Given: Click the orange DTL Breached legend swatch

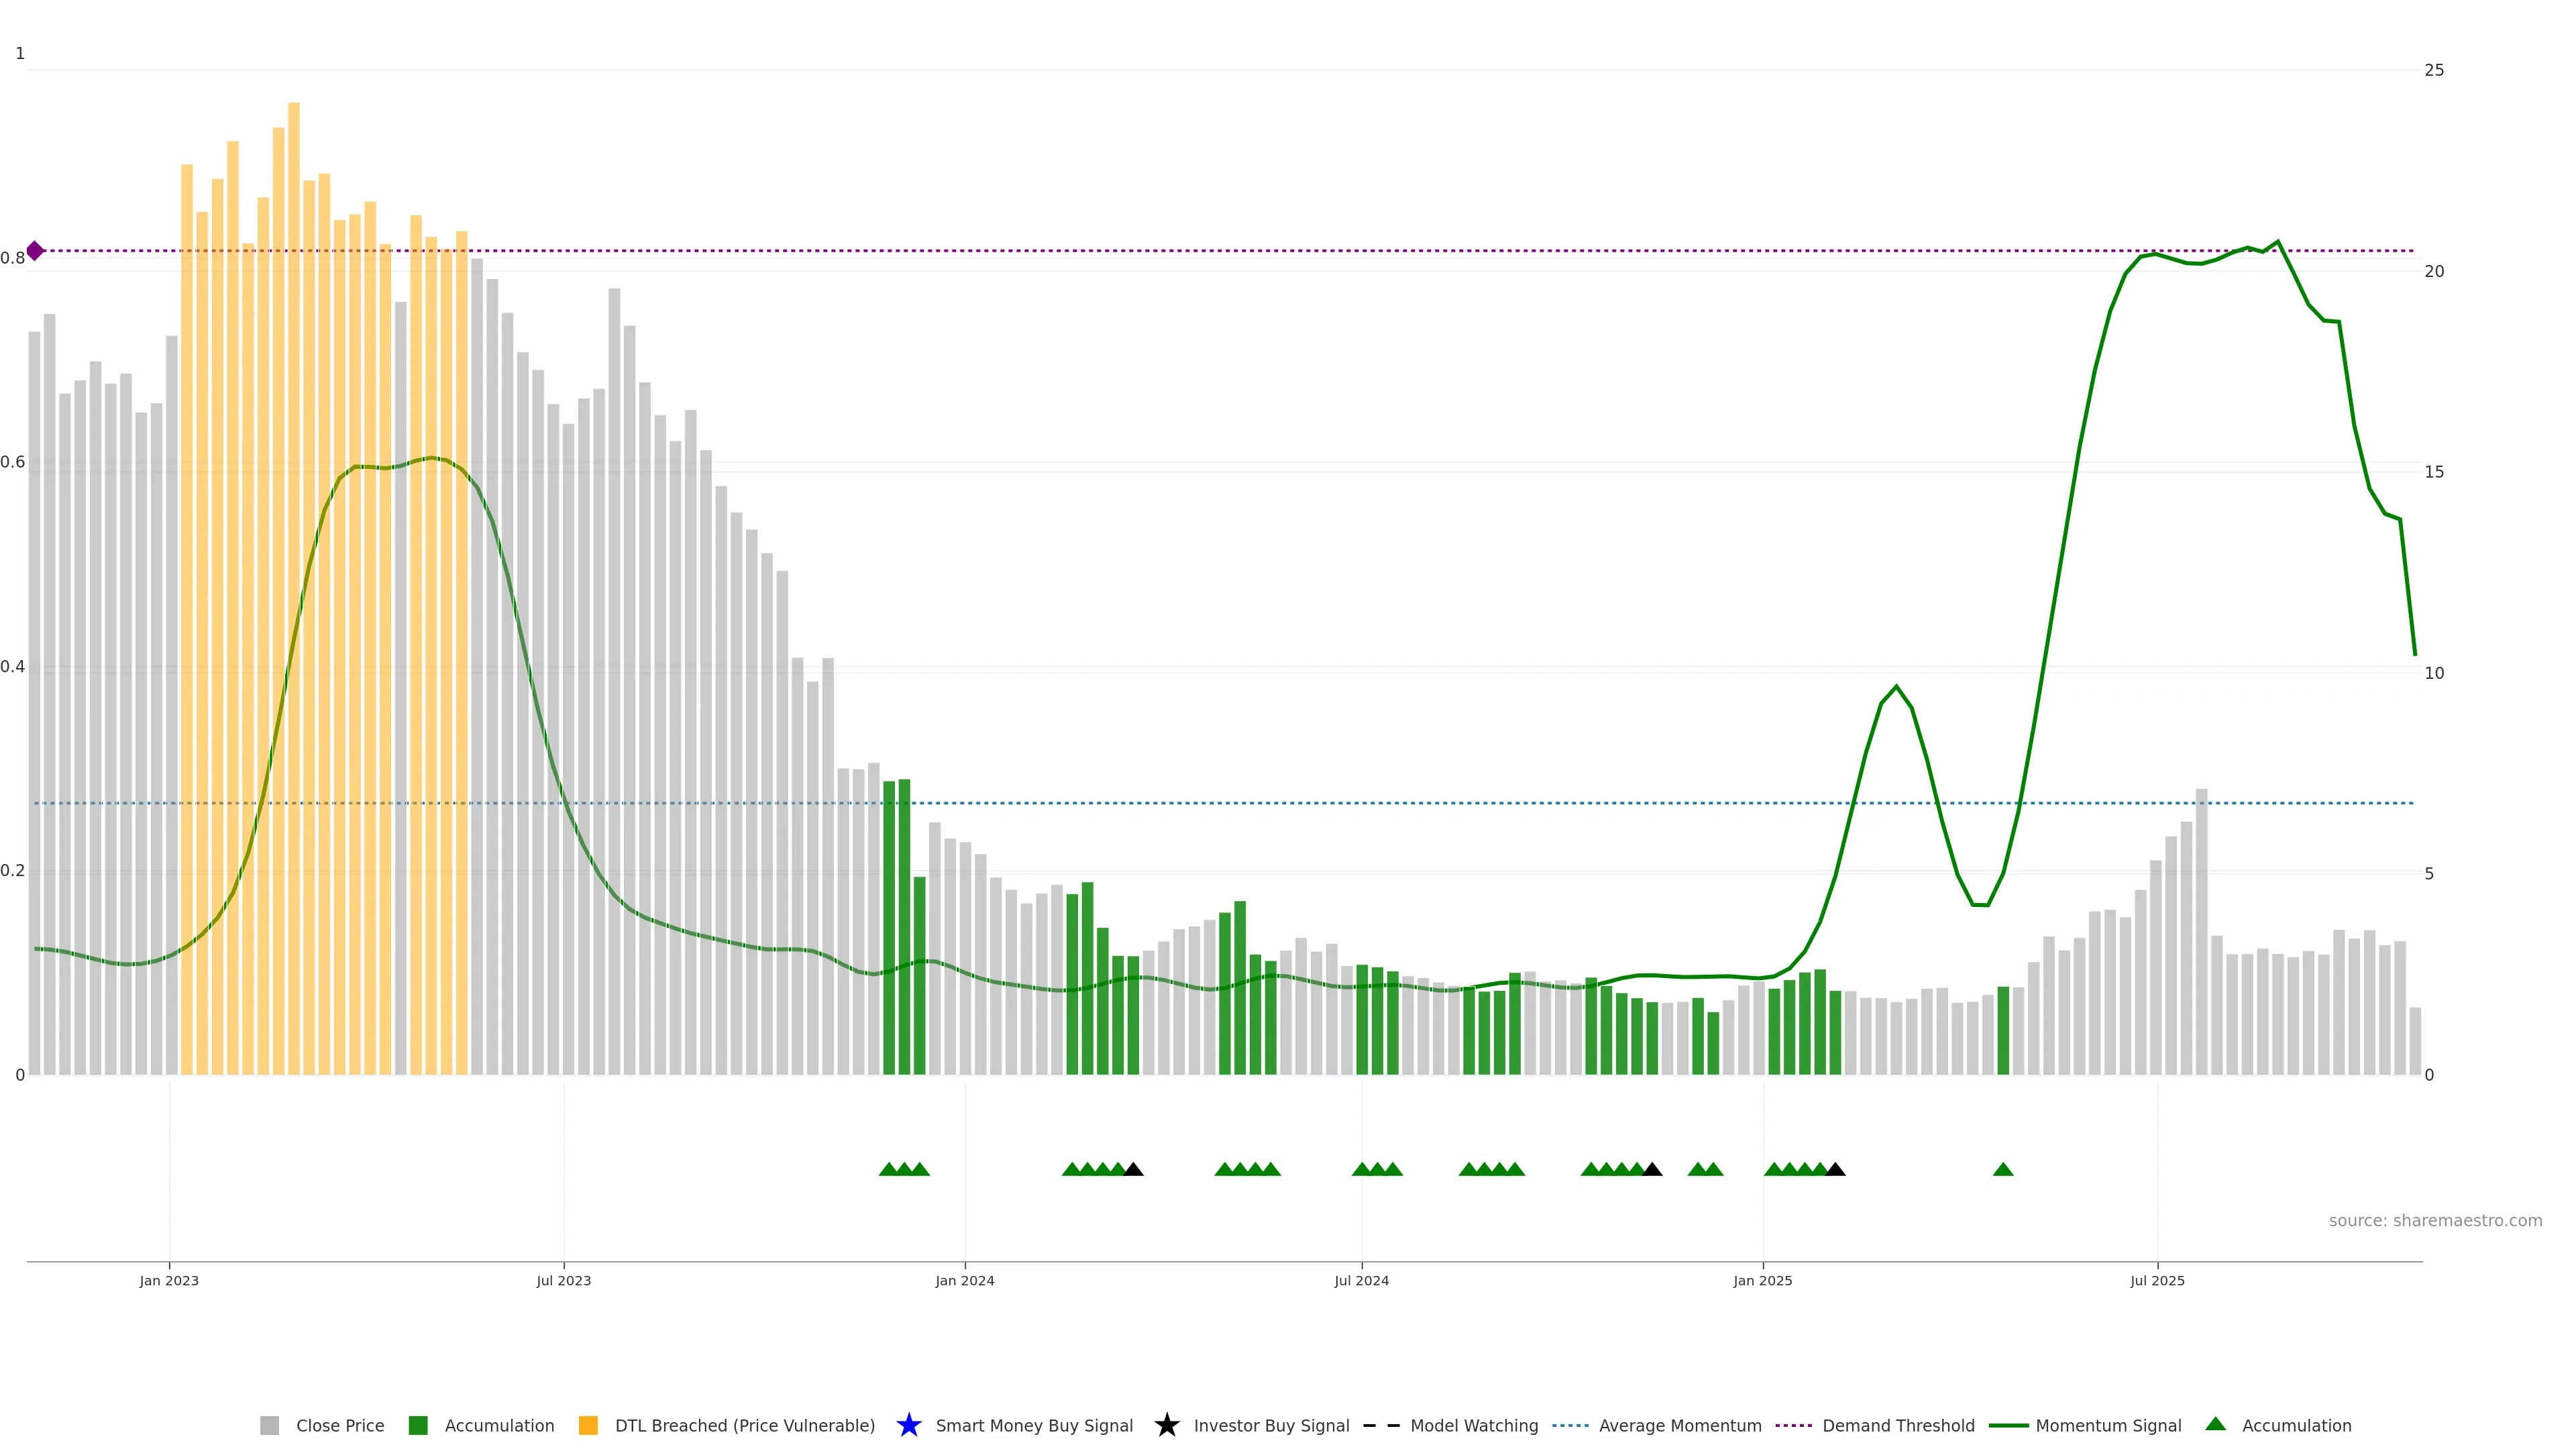Looking at the screenshot, I should point(588,1426).
